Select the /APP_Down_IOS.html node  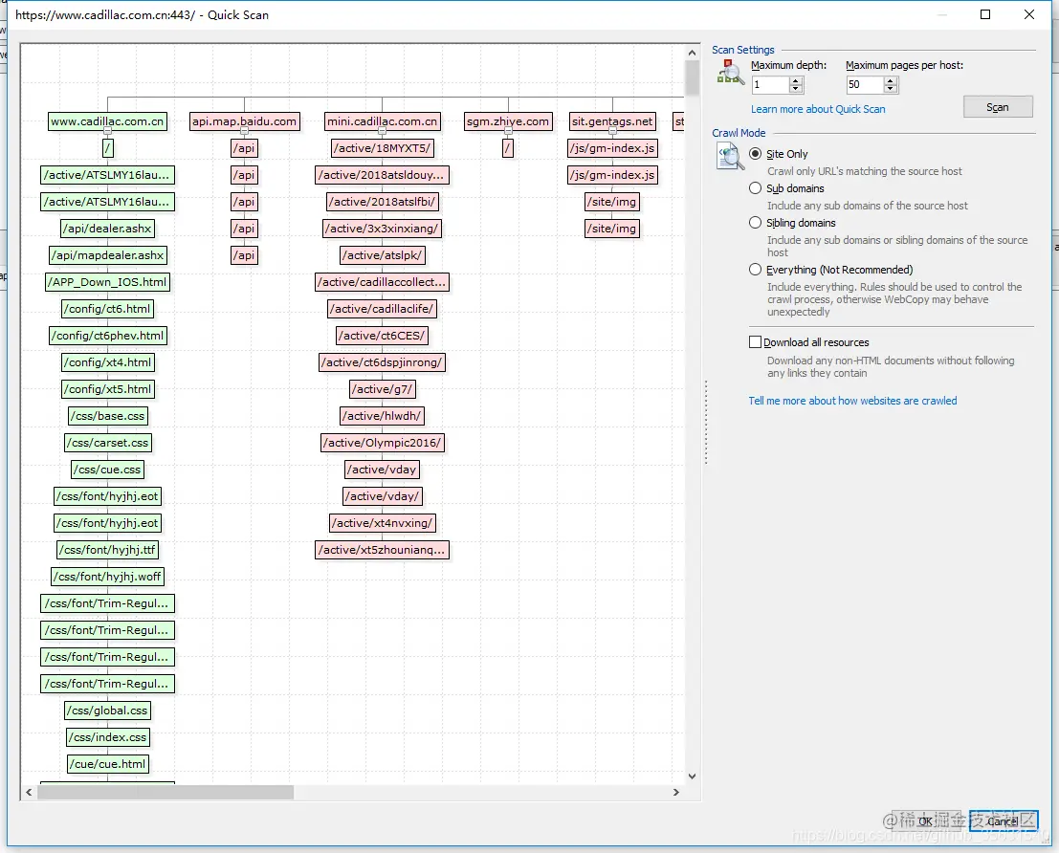(x=107, y=282)
